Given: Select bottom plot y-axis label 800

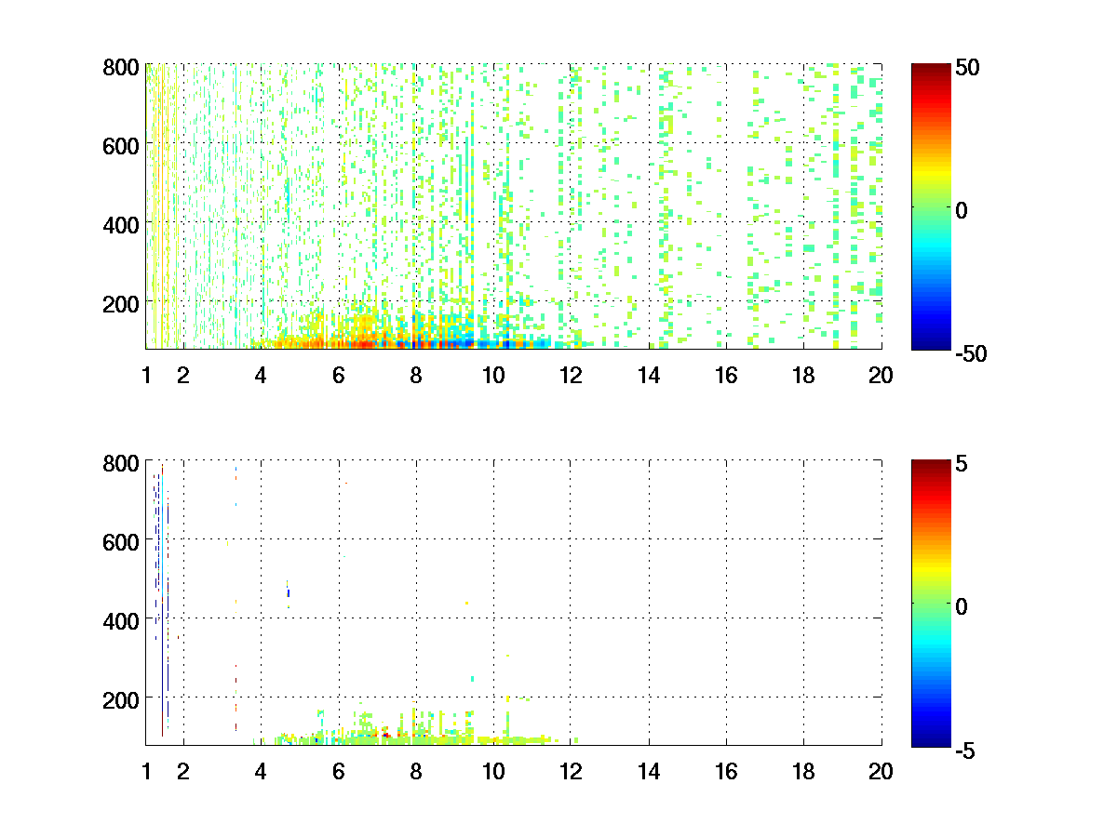Looking at the screenshot, I should pyautogui.click(x=122, y=463).
